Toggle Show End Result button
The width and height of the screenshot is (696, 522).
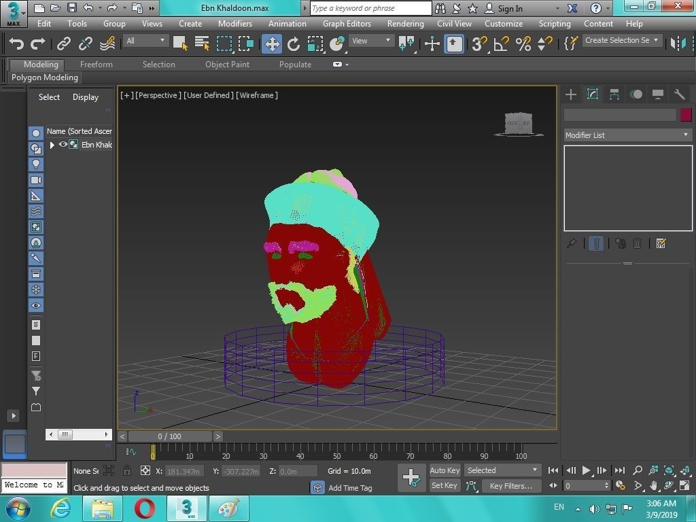click(x=596, y=243)
